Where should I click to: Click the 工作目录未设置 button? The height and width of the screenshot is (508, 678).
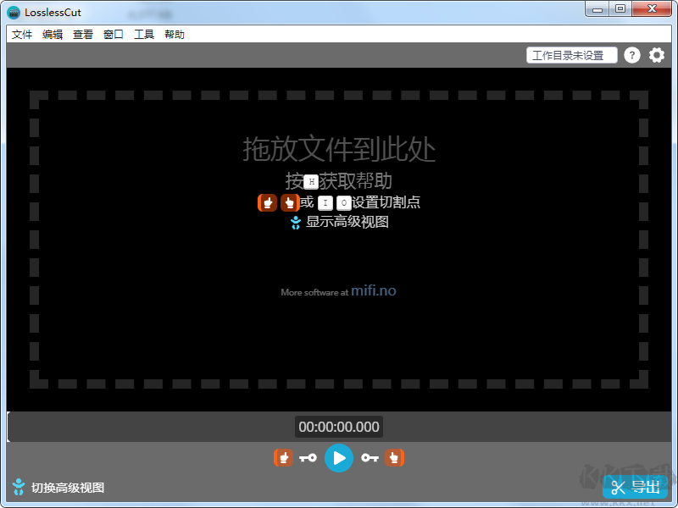tap(571, 54)
